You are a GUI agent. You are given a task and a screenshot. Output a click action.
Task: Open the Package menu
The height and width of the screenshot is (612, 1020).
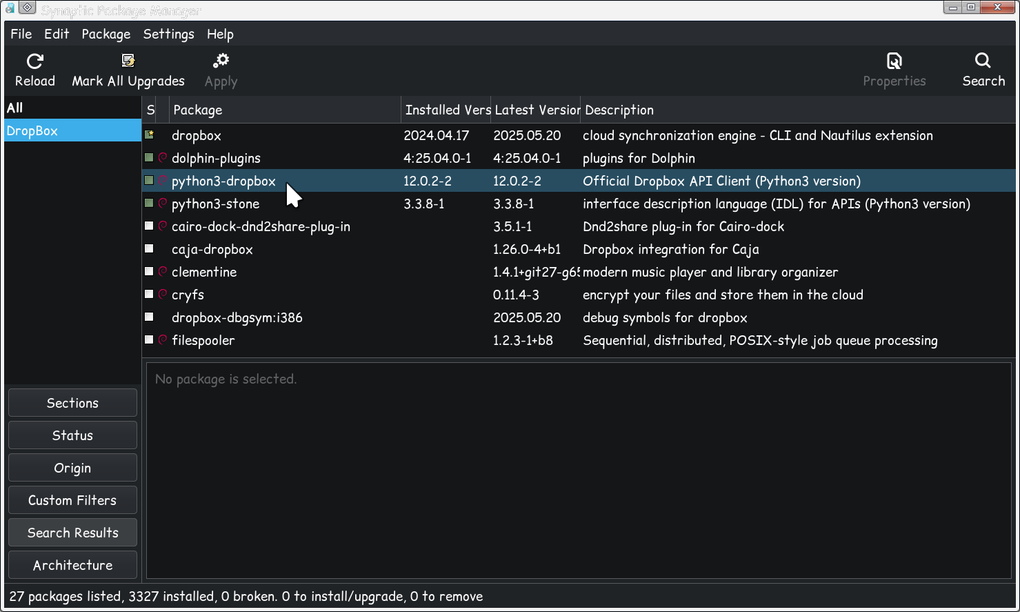[x=106, y=34]
